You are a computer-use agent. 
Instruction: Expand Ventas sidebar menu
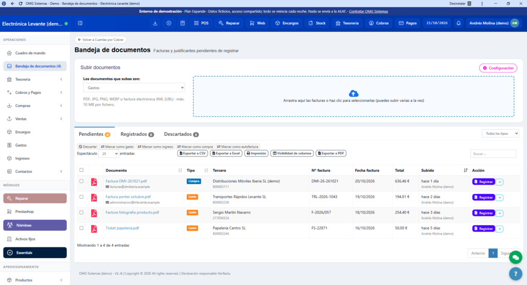35,119
